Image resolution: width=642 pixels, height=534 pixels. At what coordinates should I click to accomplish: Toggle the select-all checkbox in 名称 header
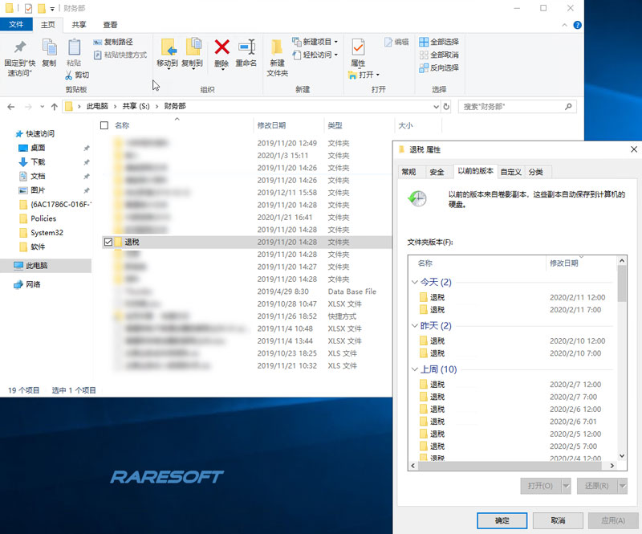(104, 125)
